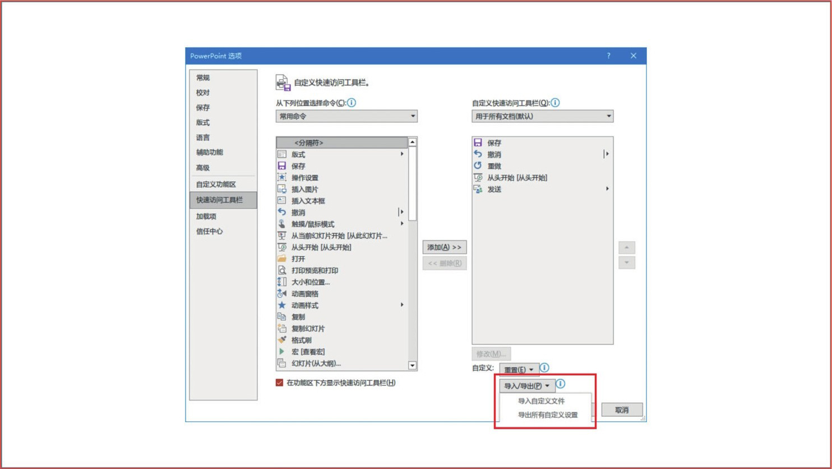Screen dimensions: 832x469
Task: Click the Copy (复制) command icon
Action: 282,316
